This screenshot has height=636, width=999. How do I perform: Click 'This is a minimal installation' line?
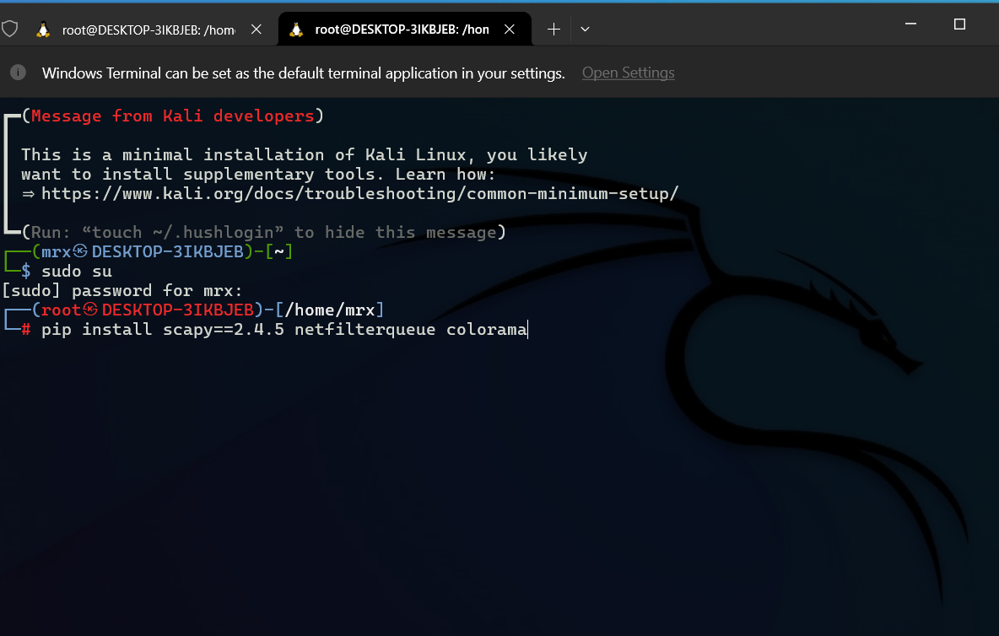pyautogui.click(x=305, y=154)
